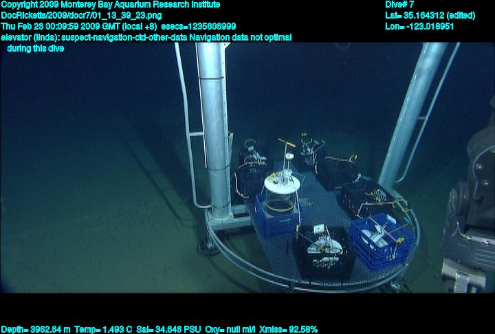
Task: Select the Lon= -123.018951 value
Action: tap(419, 26)
